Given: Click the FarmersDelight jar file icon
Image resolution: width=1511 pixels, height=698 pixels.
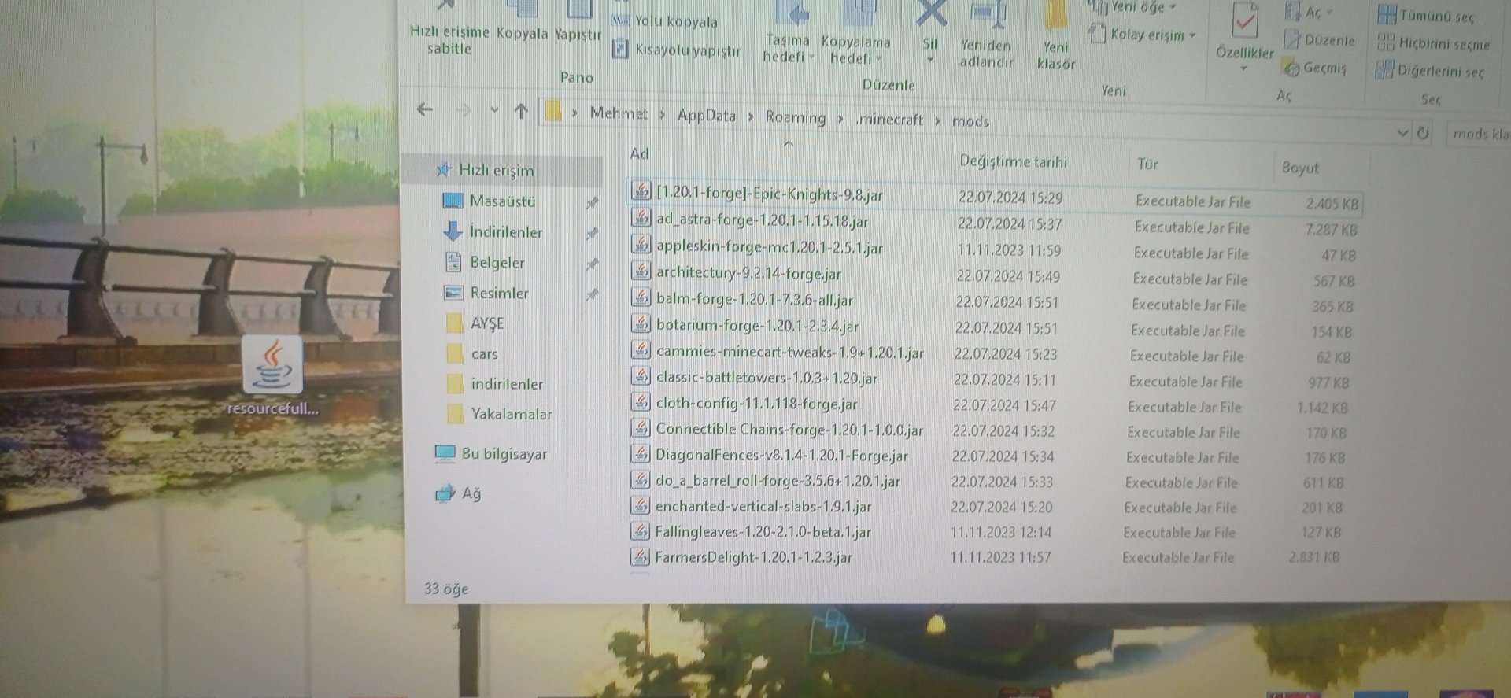Looking at the screenshot, I should 640,557.
